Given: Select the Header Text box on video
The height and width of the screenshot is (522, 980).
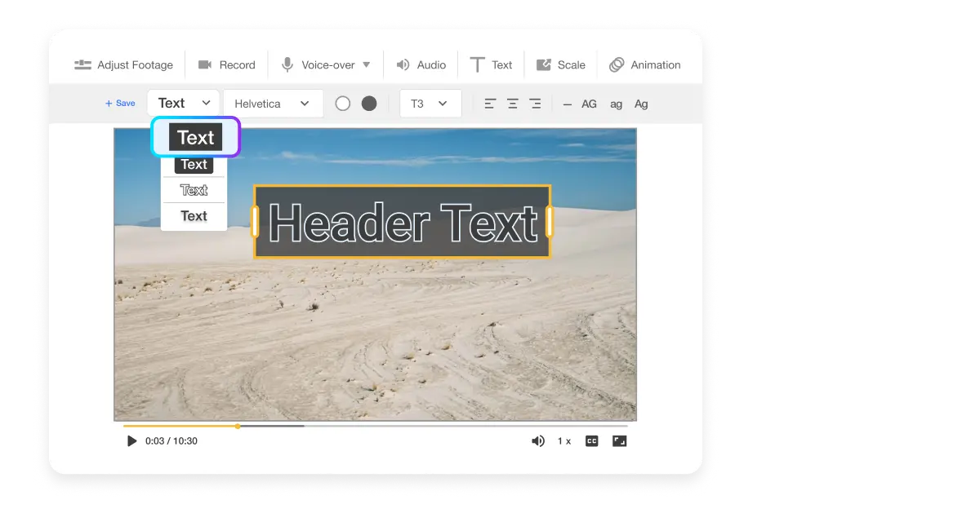Looking at the screenshot, I should (403, 222).
